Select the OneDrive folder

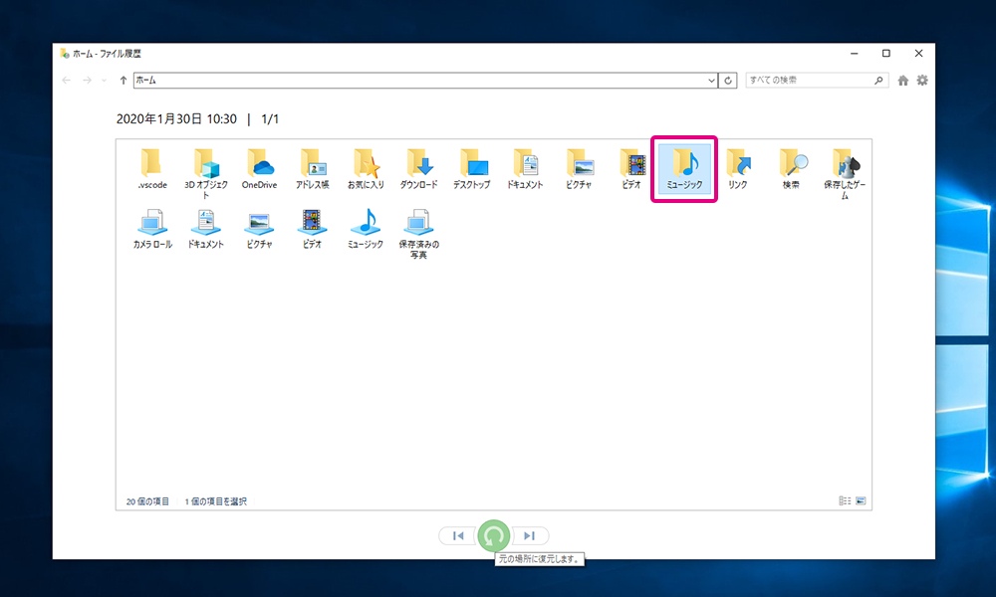(259, 168)
